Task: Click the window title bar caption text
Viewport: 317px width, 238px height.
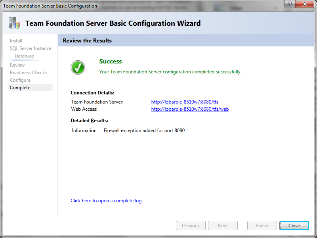Action: pyautogui.click(x=50, y=6)
